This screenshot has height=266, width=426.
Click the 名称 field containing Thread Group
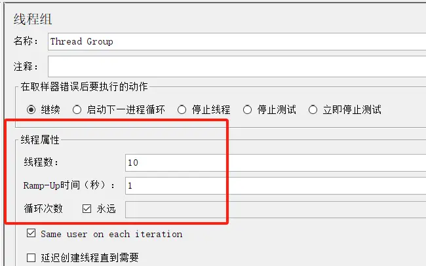click(236, 41)
